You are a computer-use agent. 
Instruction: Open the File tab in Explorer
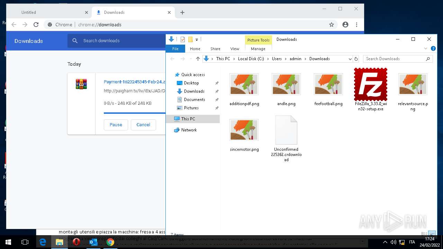pos(175,49)
